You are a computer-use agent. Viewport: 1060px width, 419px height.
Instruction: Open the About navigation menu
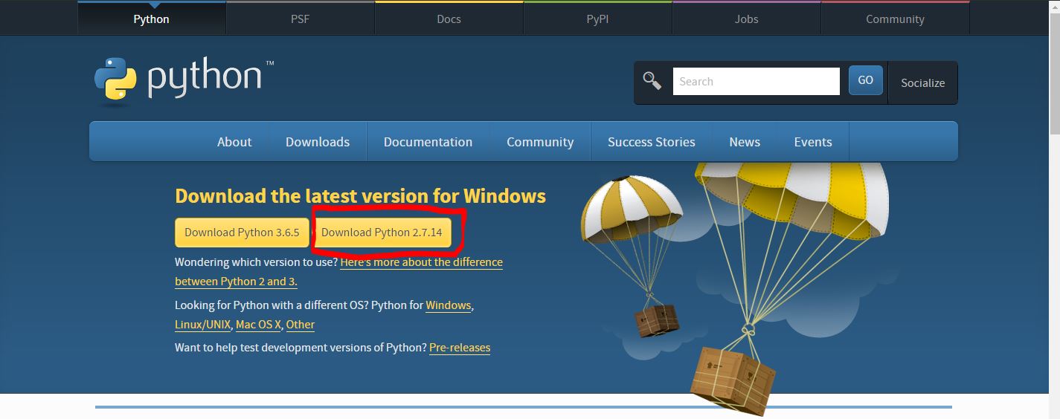[234, 141]
